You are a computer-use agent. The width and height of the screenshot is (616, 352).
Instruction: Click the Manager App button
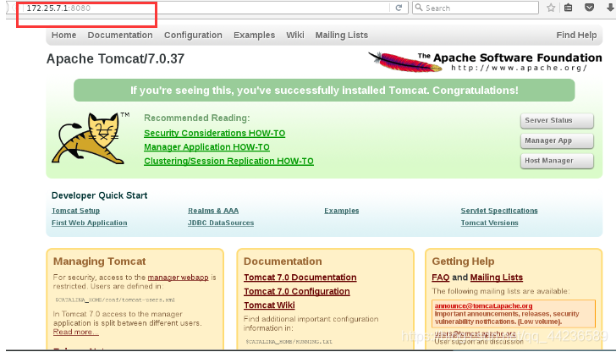[x=557, y=140]
